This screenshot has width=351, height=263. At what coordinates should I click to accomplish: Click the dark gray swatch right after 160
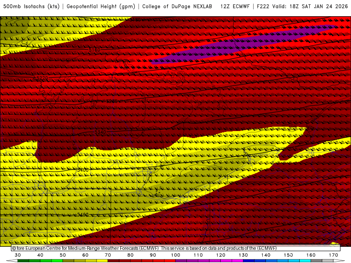(x=316, y=261)
